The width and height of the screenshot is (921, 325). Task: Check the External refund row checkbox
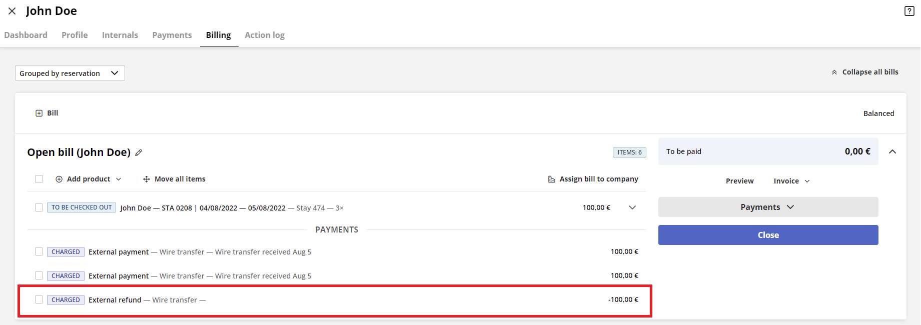[39, 299]
